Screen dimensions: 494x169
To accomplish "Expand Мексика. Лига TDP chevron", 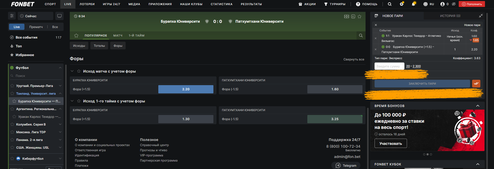I will point(60,132).
